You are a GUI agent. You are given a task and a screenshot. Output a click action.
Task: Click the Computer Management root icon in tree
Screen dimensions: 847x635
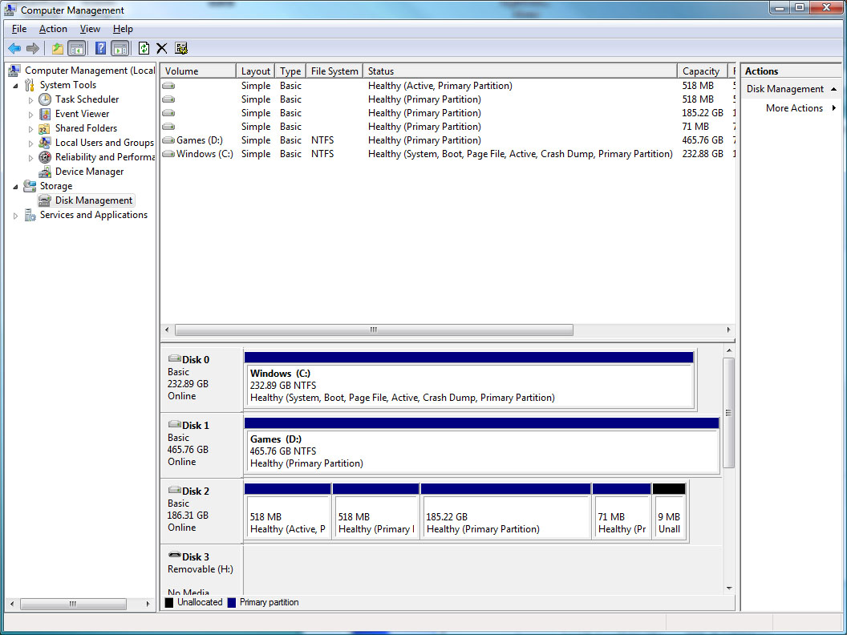tap(14, 71)
